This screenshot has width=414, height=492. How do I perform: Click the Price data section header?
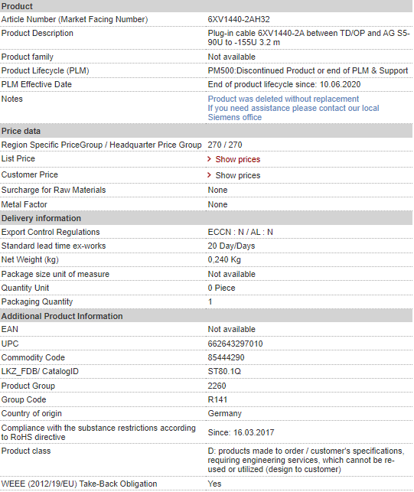206,131
